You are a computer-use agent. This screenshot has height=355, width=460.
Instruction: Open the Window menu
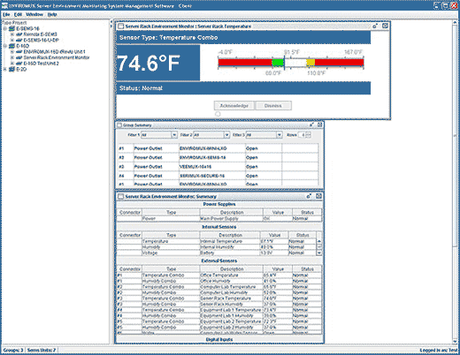[x=34, y=14]
